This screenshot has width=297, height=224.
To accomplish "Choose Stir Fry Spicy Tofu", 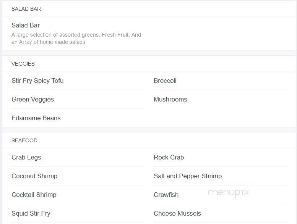I will [37, 81].
